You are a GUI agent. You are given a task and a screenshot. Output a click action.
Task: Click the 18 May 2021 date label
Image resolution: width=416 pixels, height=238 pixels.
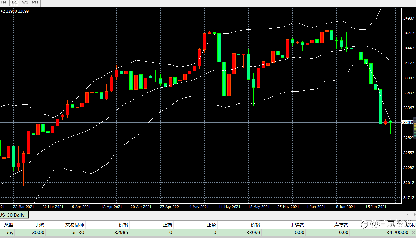[258, 207]
